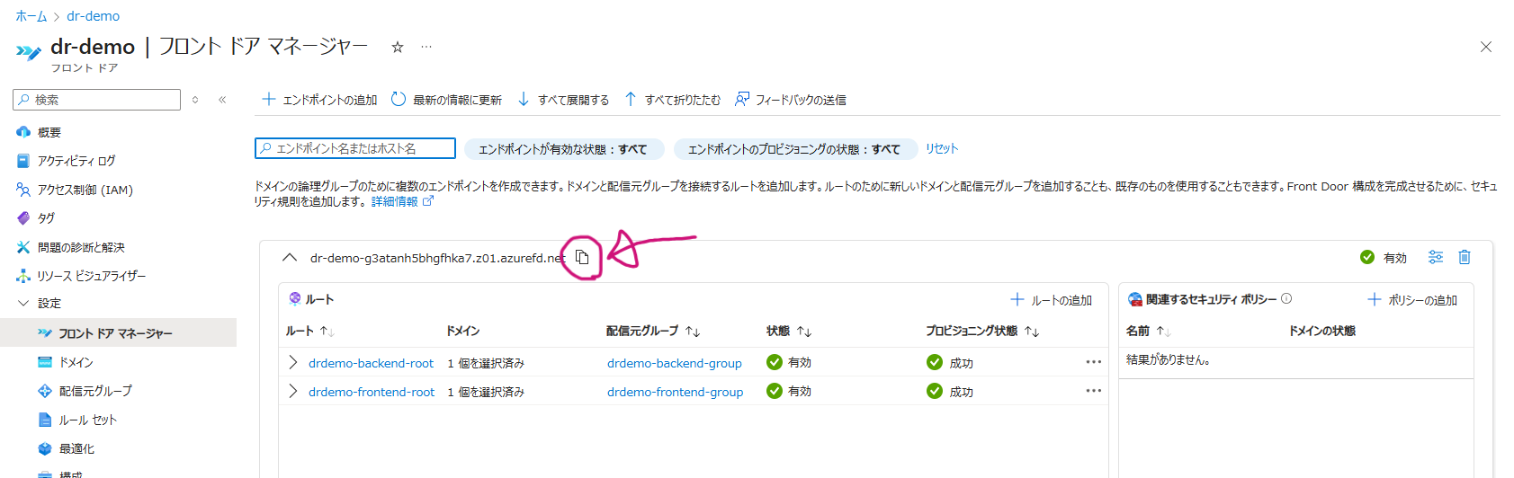1514x478 pixels.
Task: Open the エンドポイントが有効な状態 filter
Action: point(564,149)
